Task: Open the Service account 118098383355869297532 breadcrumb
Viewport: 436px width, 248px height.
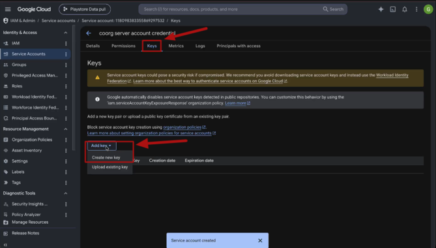Action: (123, 21)
